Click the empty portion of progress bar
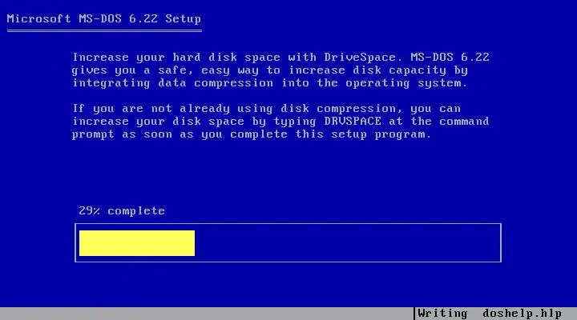This screenshot has width=577, height=320. coord(346,243)
